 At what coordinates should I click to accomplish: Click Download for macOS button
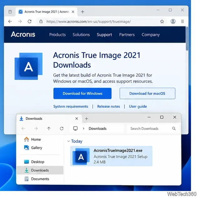click(x=147, y=93)
